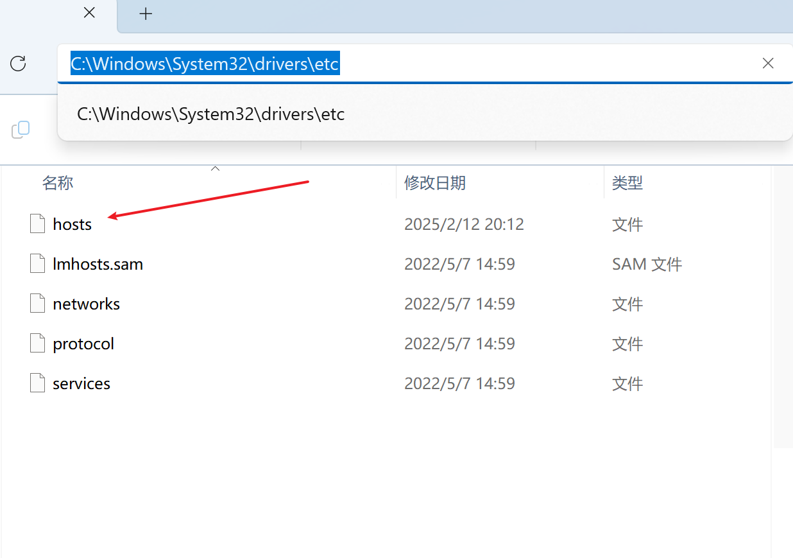Select the lmhosts.sam file name
This screenshot has width=793, height=558.
pos(98,264)
